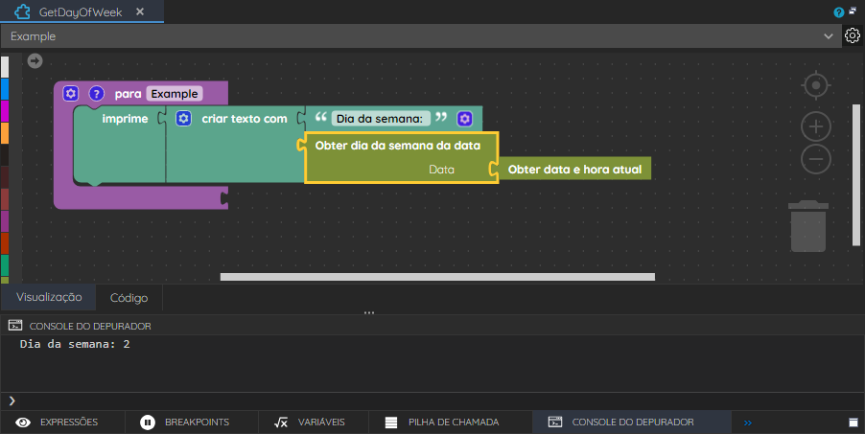Open gear beside the Dia da semana string
This screenshot has width=865, height=434.
464,119
